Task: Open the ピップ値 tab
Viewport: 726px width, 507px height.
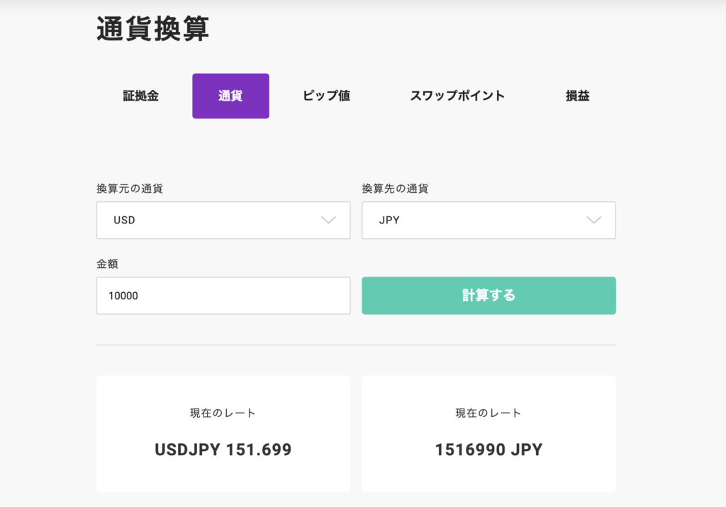Action: click(x=326, y=96)
